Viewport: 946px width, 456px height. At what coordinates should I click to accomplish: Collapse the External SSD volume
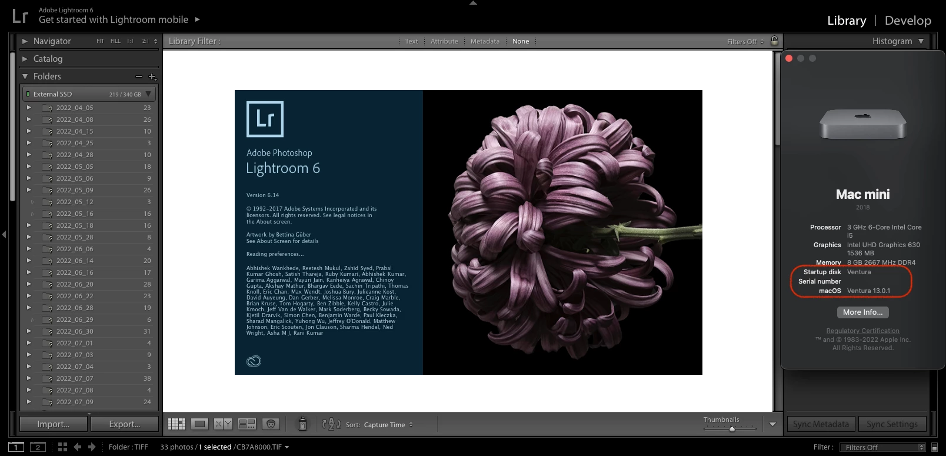148,94
